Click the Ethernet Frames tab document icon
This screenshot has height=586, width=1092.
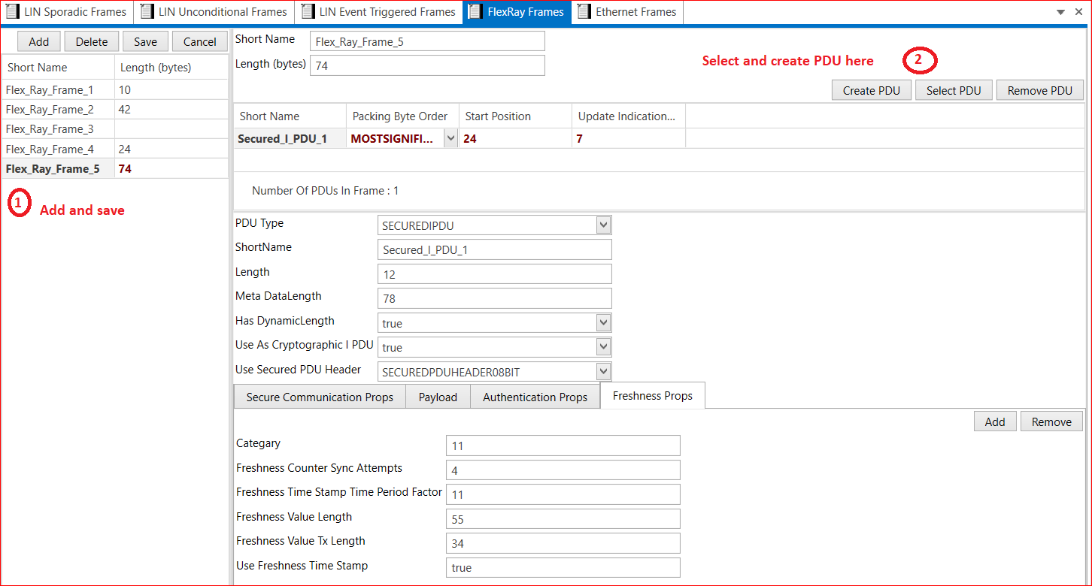coord(584,11)
